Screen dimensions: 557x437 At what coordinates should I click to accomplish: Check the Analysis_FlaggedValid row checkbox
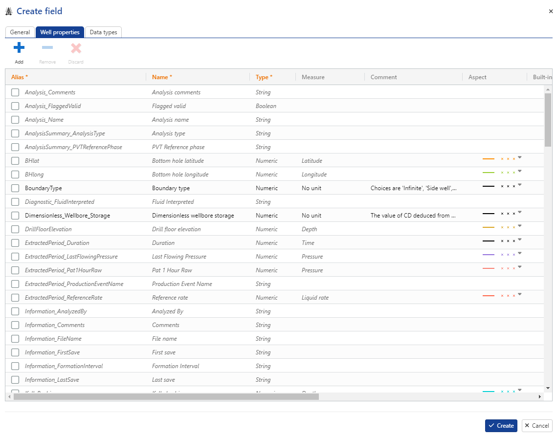coord(15,106)
